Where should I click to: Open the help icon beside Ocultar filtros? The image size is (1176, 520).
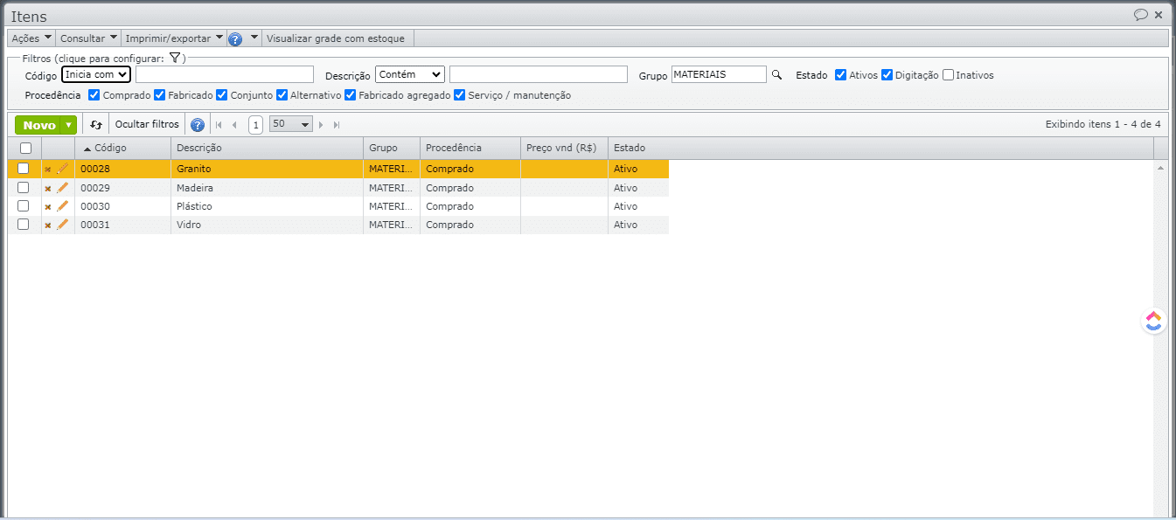[x=198, y=125]
